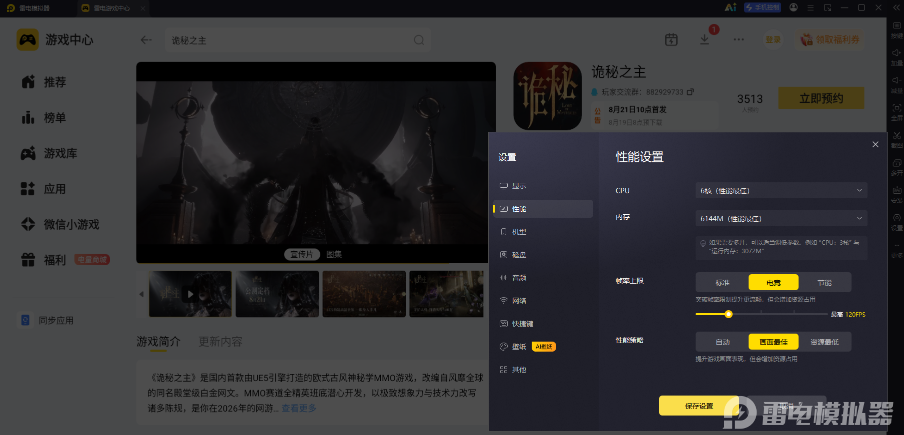This screenshot has height=435, width=904.
Task: Open 性能 settings section
Action: pos(543,209)
